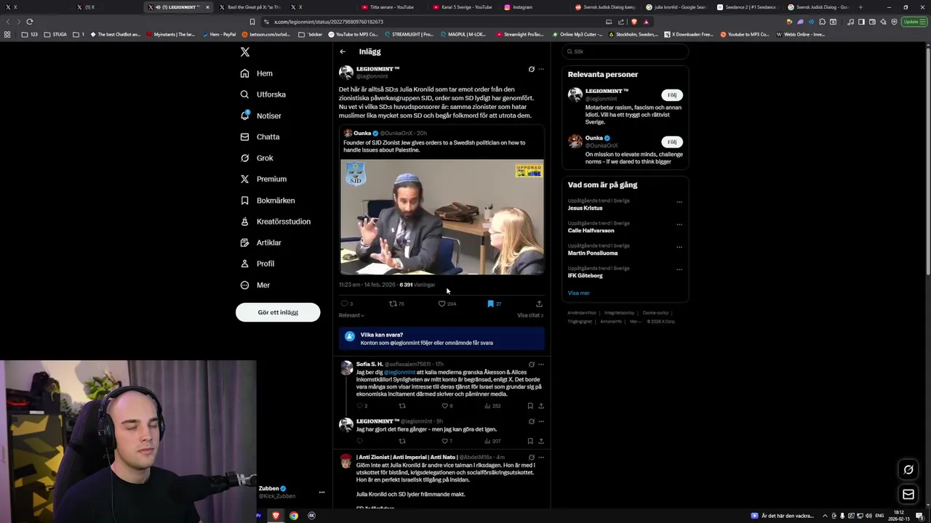Click the X logo in the sidebar
The width and height of the screenshot is (931, 523).
click(245, 52)
